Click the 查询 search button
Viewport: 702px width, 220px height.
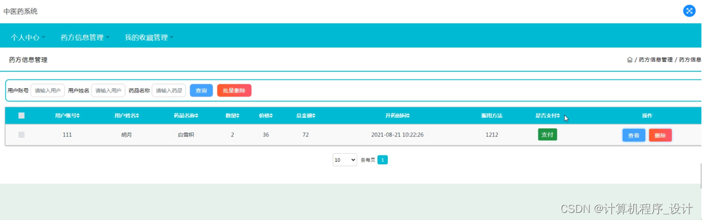click(201, 91)
